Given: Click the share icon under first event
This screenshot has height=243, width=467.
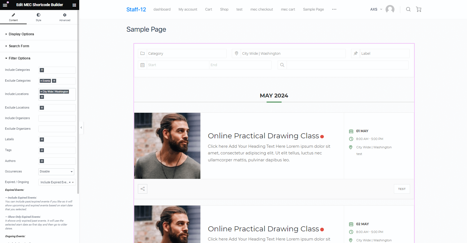Looking at the screenshot, I should [x=143, y=189].
